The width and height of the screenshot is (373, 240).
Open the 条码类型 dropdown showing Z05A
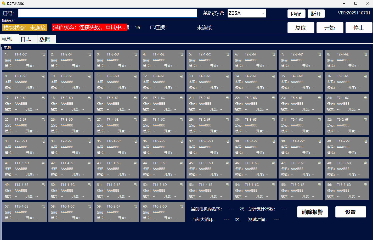click(246, 13)
